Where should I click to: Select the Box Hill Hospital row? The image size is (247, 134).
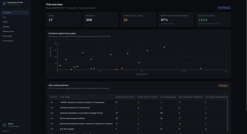point(138,129)
